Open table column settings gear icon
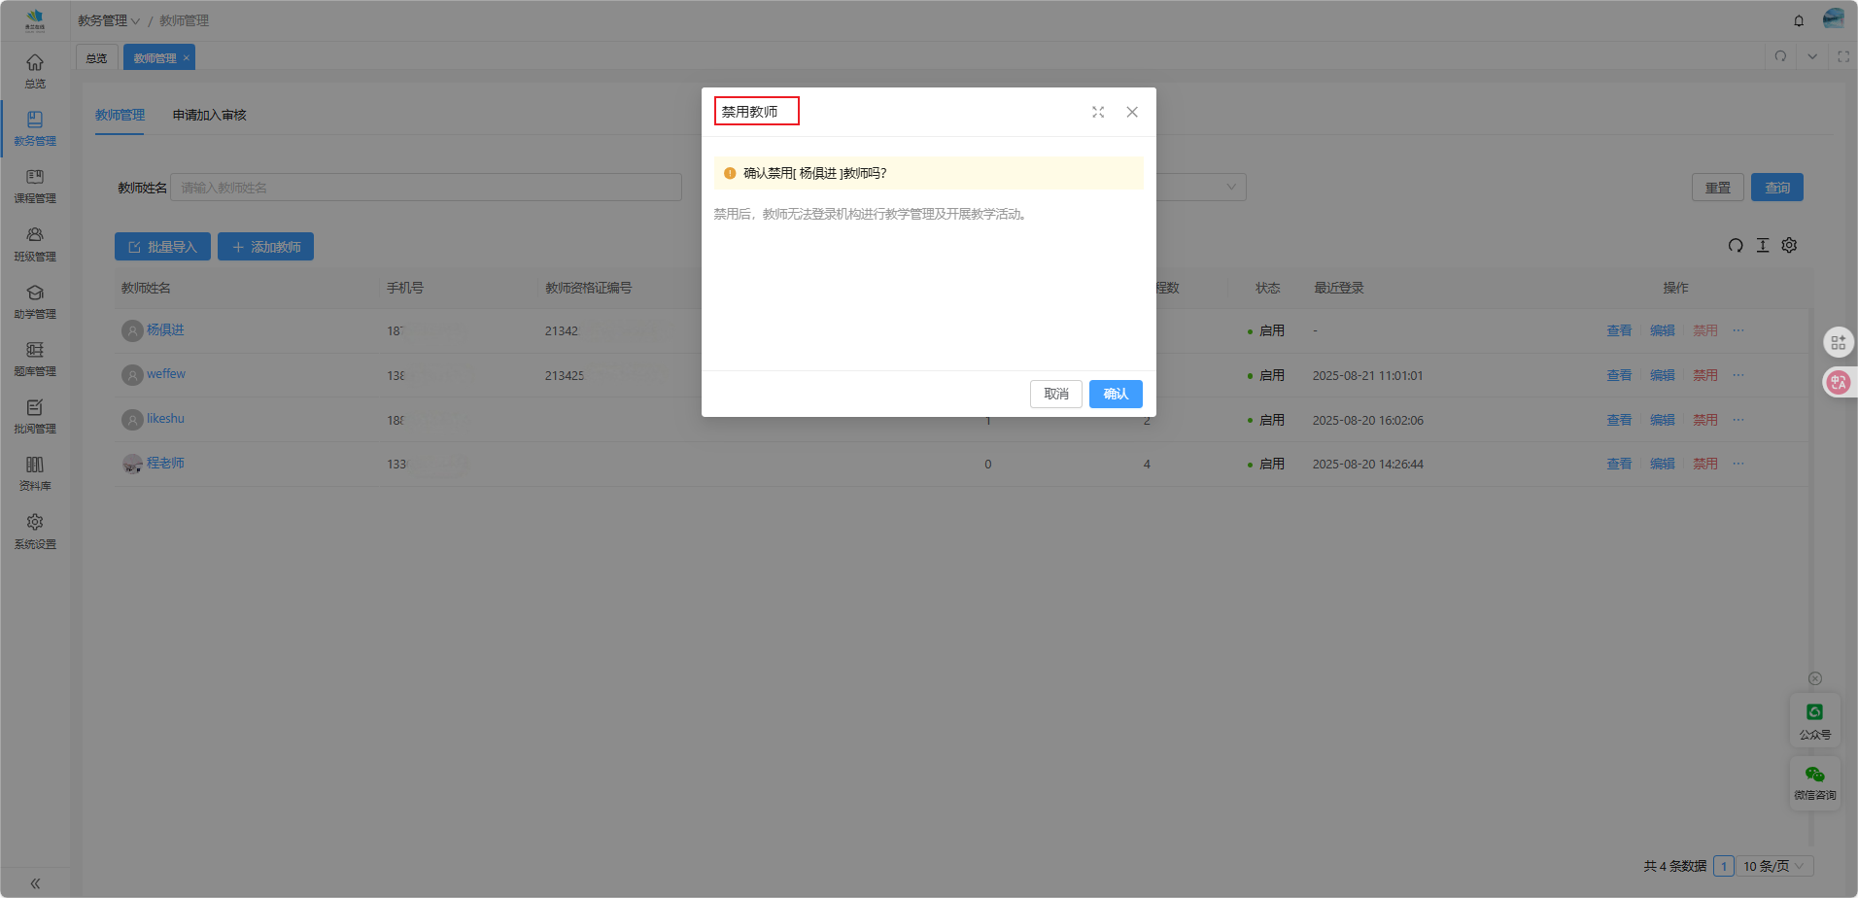The width and height of the screenshot is (1858, 898). pyautogui.click(x=1789, y=245)
